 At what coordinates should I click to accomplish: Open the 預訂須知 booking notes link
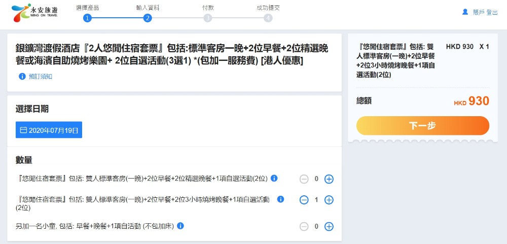(x=41, y=77)
